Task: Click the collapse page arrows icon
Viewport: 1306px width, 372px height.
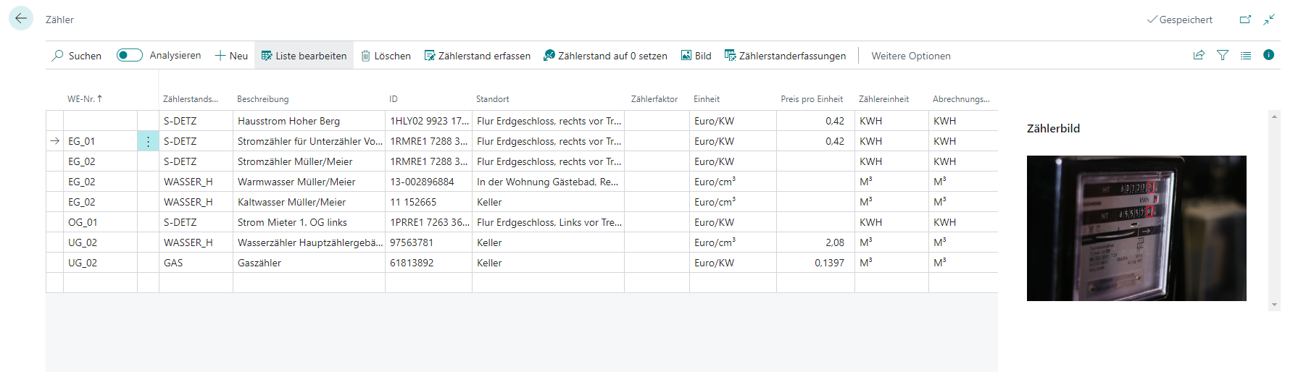Action: point(1269,20)
